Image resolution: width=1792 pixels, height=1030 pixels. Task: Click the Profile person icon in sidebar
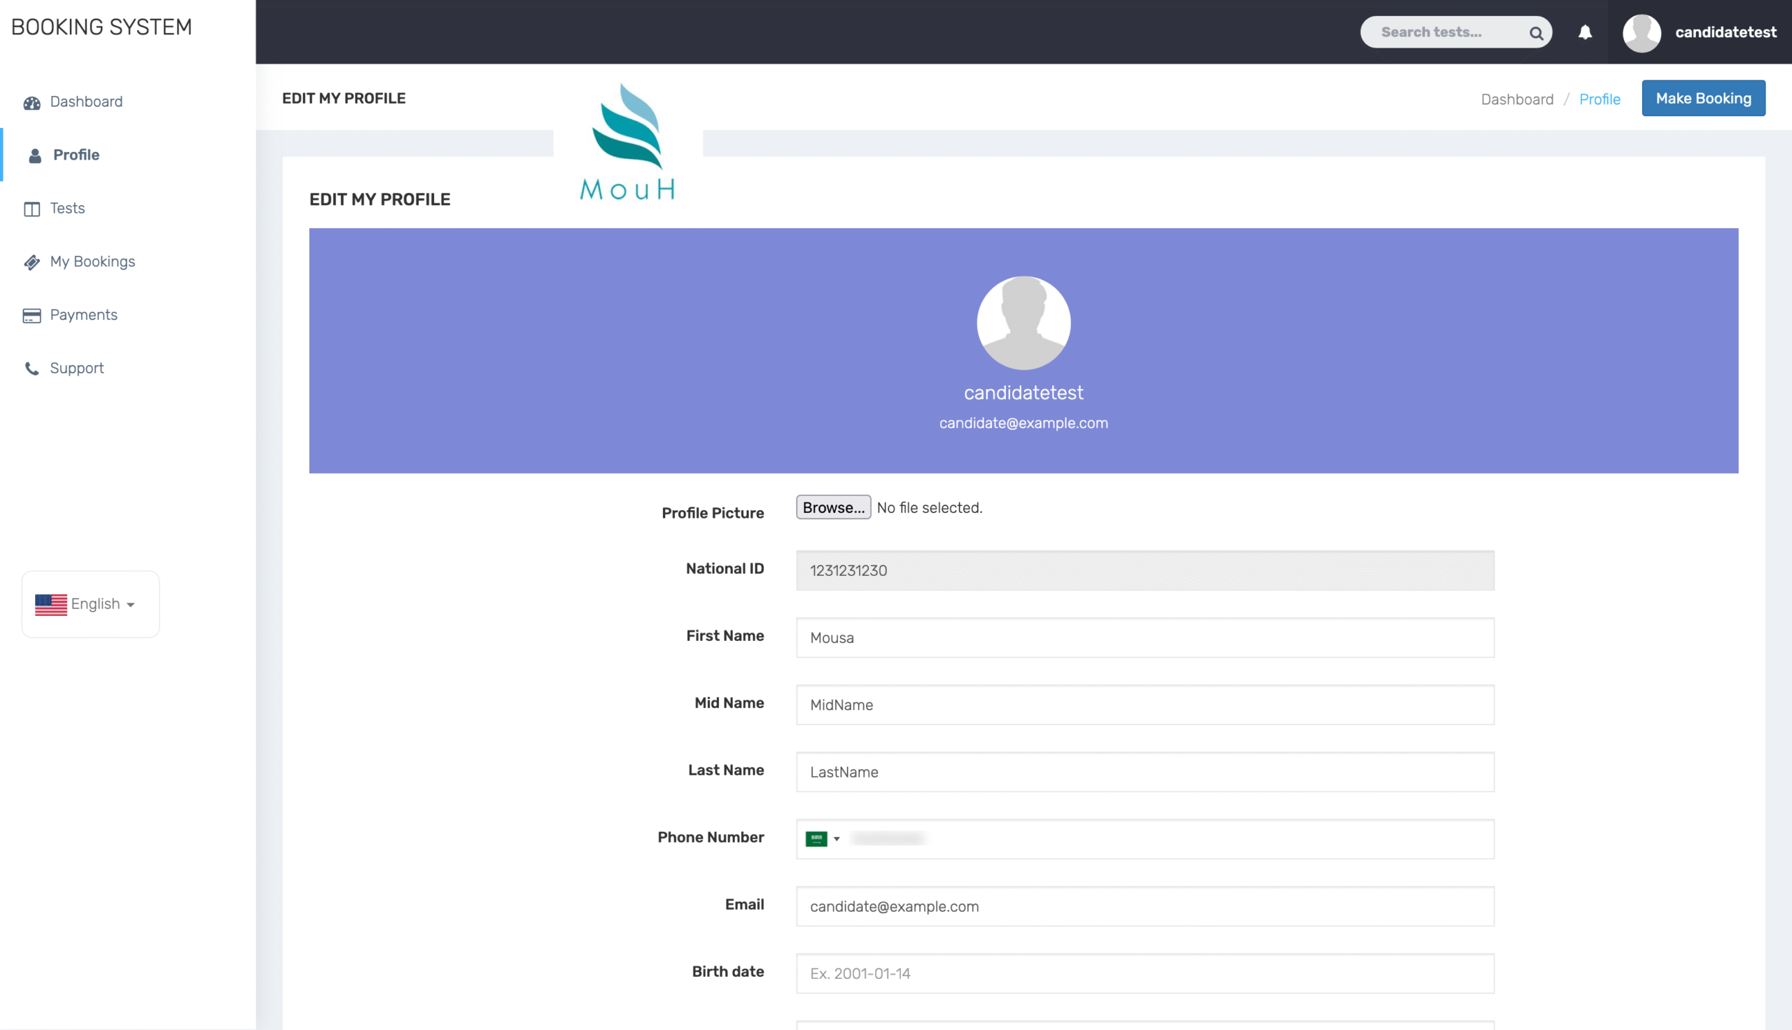click(x=35, y=155)
